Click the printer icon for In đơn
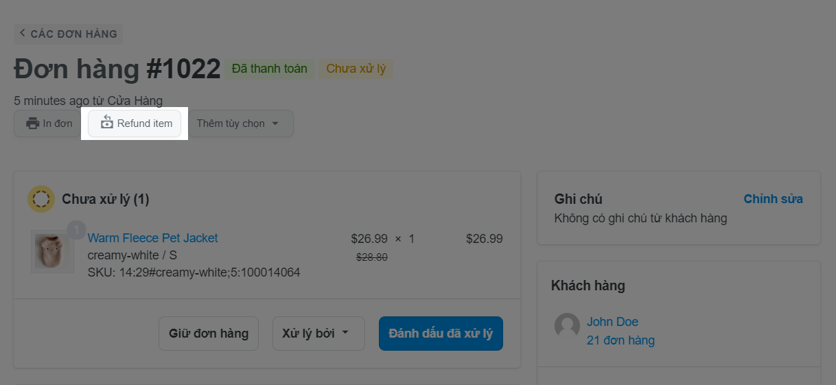 click(32, 124)
